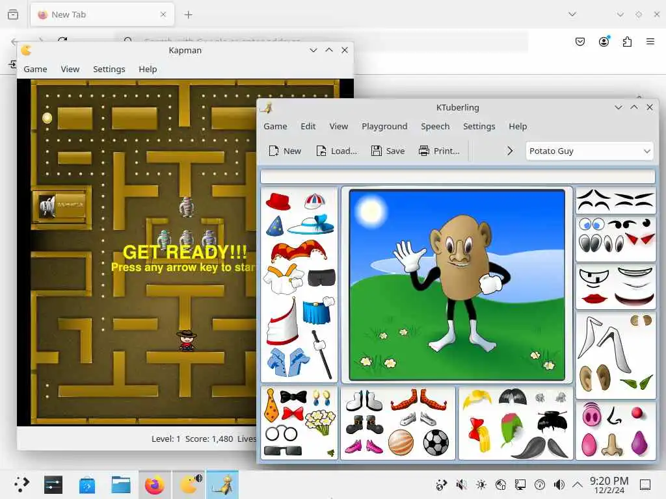Select the yellow blonde hair piece
This screenshot has width=666, height=499.
[477, 400]
